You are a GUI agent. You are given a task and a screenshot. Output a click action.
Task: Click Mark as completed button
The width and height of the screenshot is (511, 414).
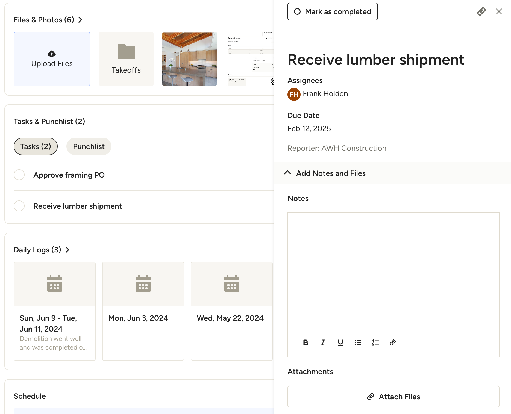(332, 11)
